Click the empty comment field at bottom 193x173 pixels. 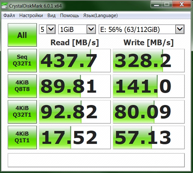click(96, 160)
